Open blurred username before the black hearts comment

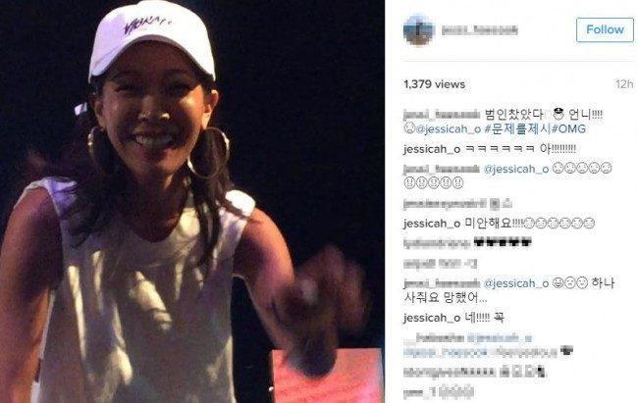pos(437,243)
